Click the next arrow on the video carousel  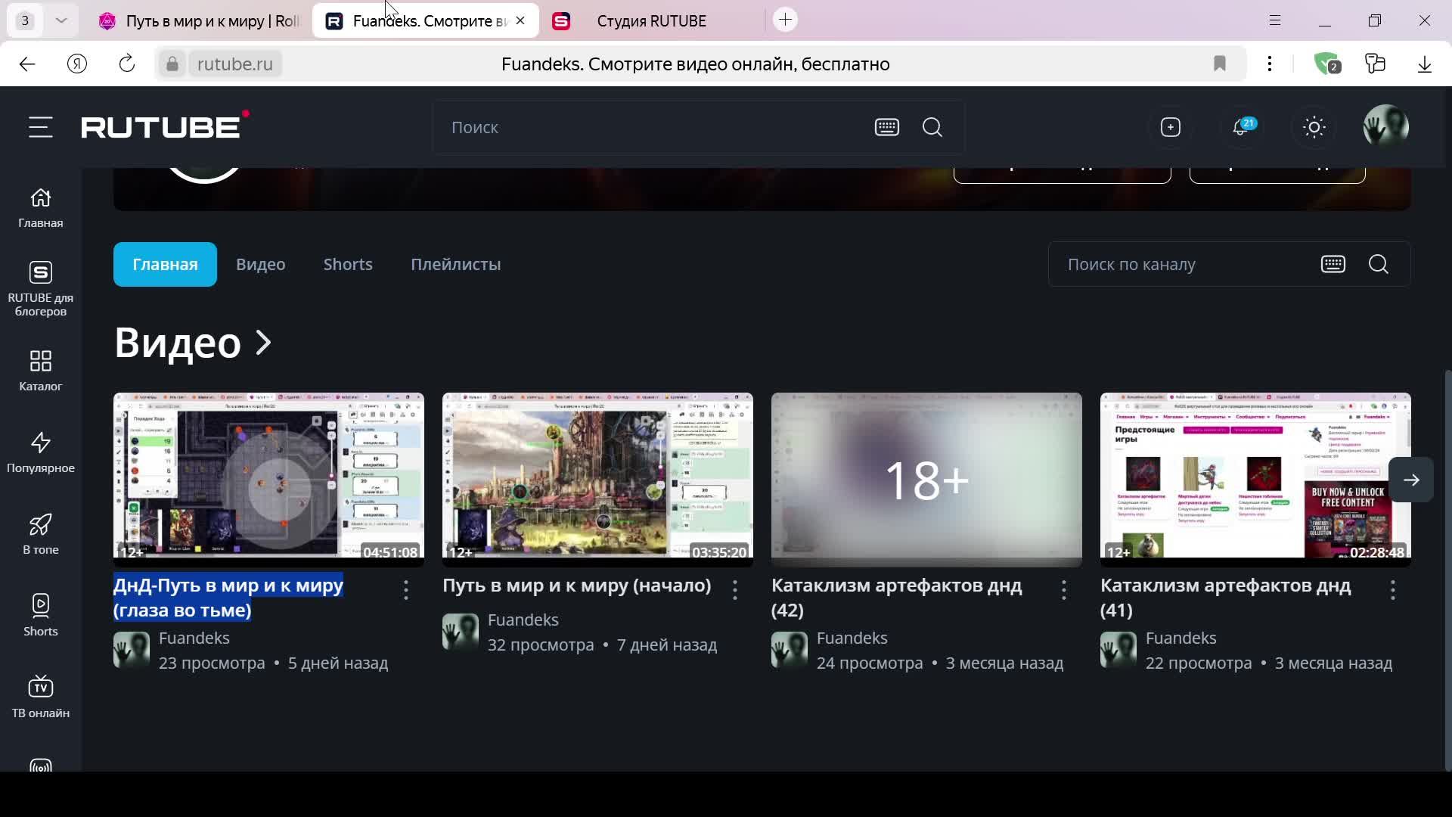(1411, 480)
